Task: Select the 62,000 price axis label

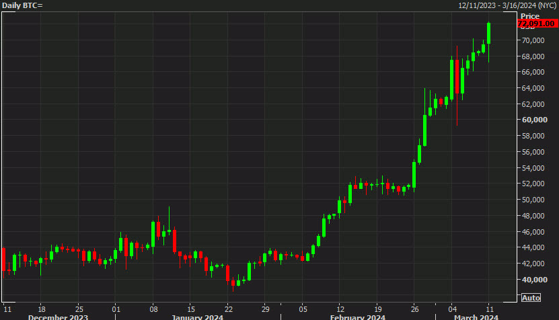Action: click(533, 104)
